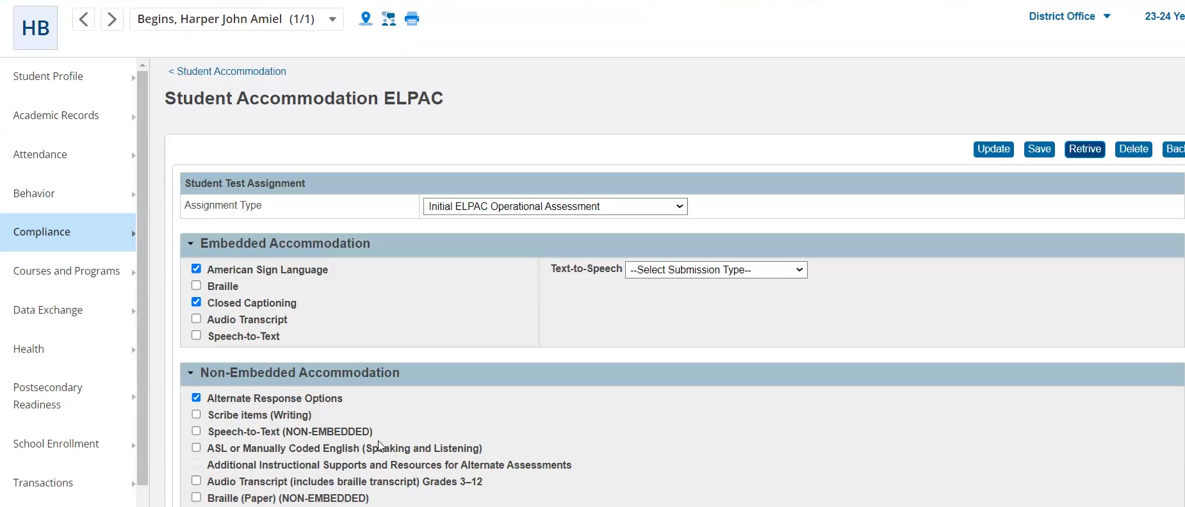Click the sidebar vertical scrollbar
The height and width of the screenshot is (507, 1185).
click(x=142, y=275)
